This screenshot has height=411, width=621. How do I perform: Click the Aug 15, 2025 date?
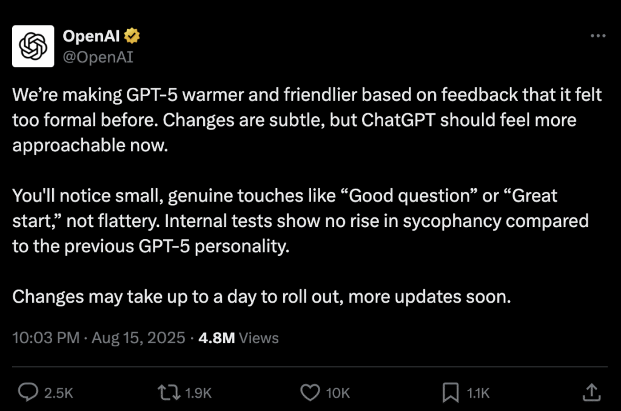[x=138, y=338]
